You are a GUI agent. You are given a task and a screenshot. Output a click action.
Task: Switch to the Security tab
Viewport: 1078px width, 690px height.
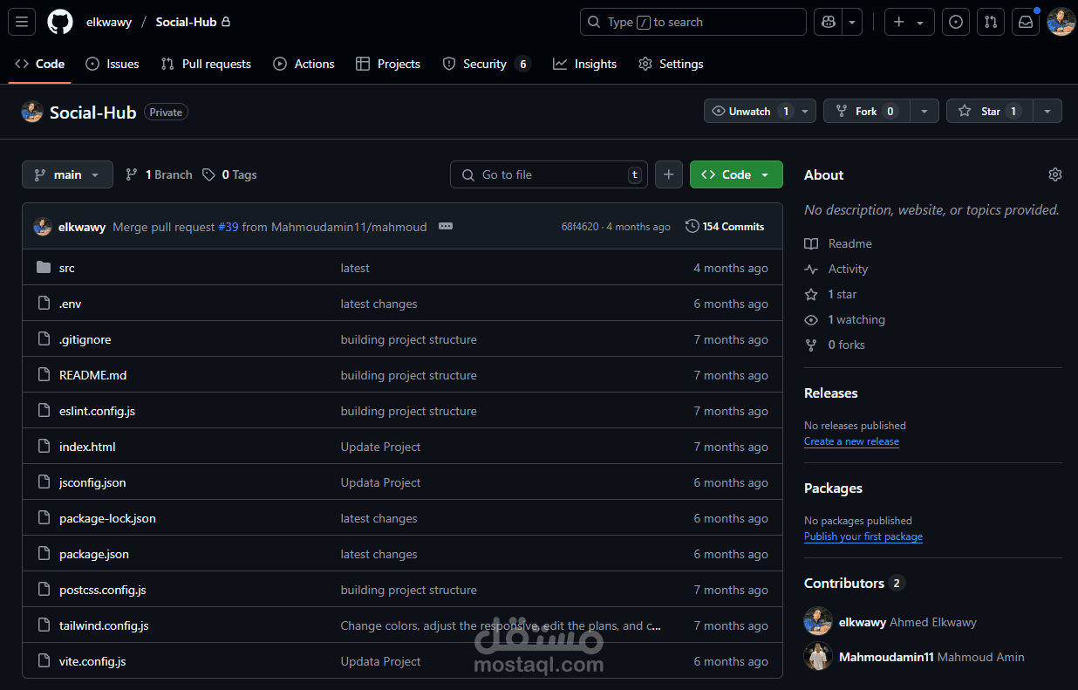[487, 64]
